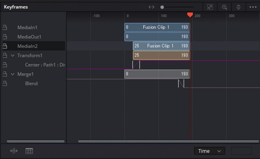Click the orange Transform1 segment bar
The width and height of the screenshot is (260, 159).
(161, 55)
